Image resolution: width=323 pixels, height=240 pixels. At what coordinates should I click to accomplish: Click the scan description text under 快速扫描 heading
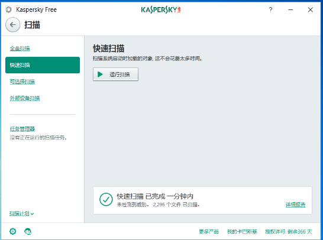[147, 59]
